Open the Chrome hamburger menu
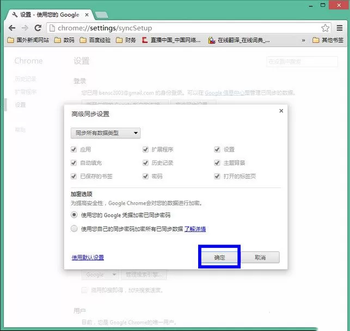Viewport: 350px width, 331px height. pyautogui.click(x=340, y=28)
